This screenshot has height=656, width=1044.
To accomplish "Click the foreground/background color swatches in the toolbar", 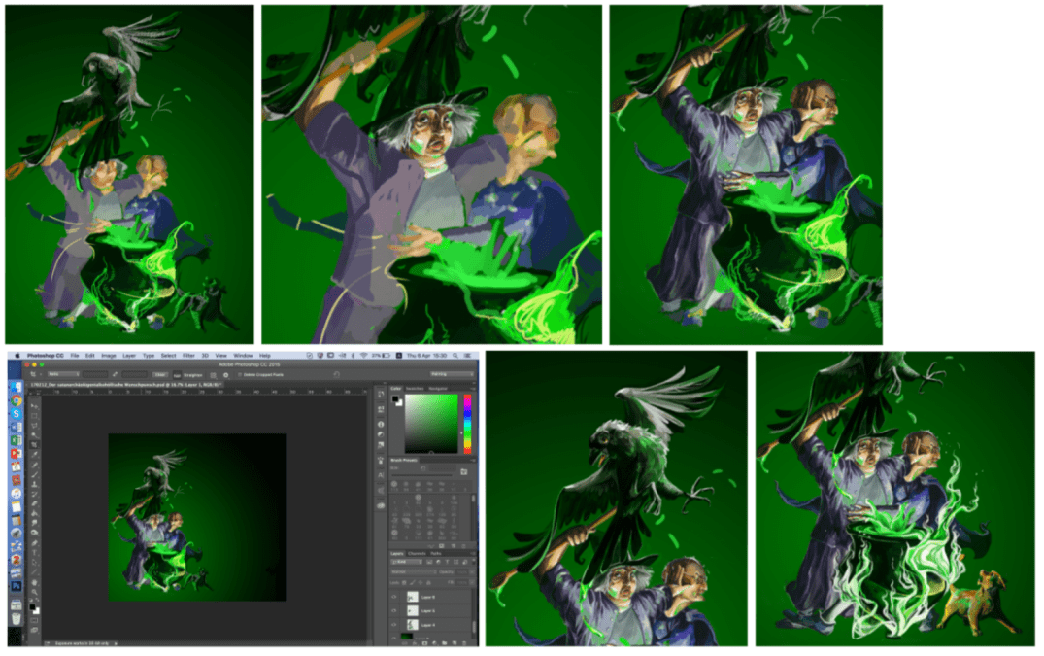I will 34,608.
